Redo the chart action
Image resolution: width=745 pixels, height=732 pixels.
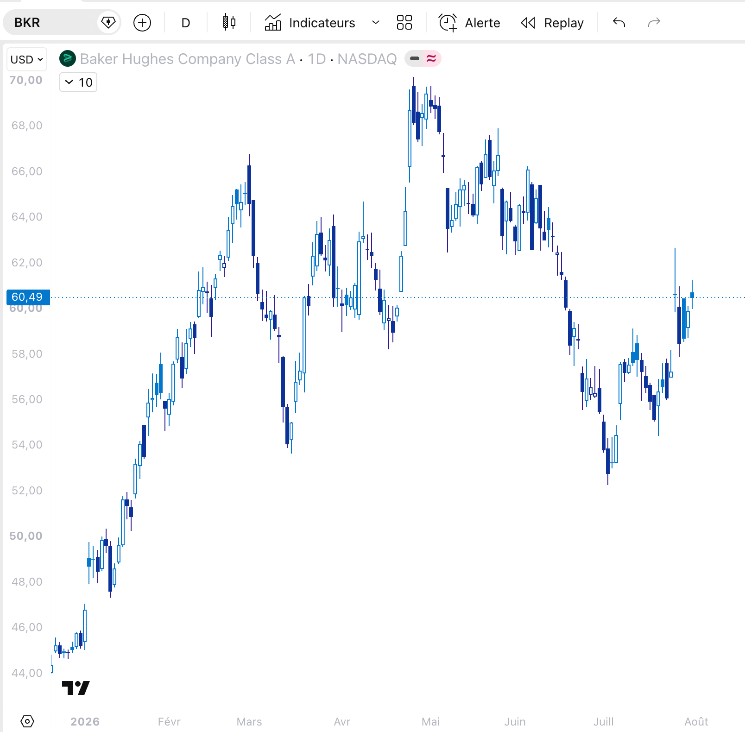coord(654,23)
